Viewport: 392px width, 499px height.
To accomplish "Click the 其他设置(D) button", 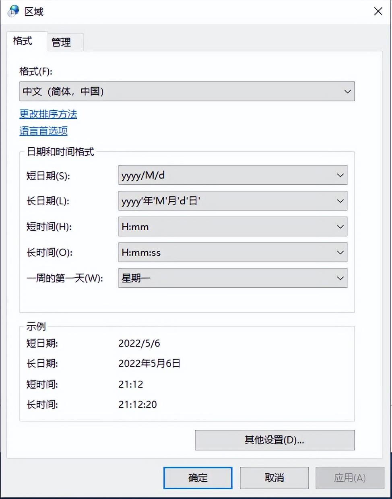I will (x=274, y=440).
